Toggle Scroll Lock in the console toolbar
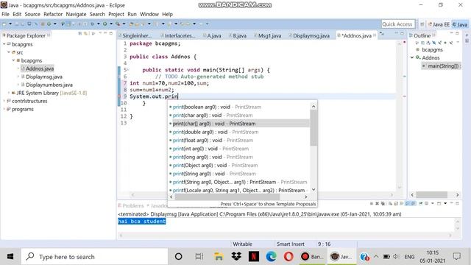Screen dimensions: 471x265 (x=396, y=204)
